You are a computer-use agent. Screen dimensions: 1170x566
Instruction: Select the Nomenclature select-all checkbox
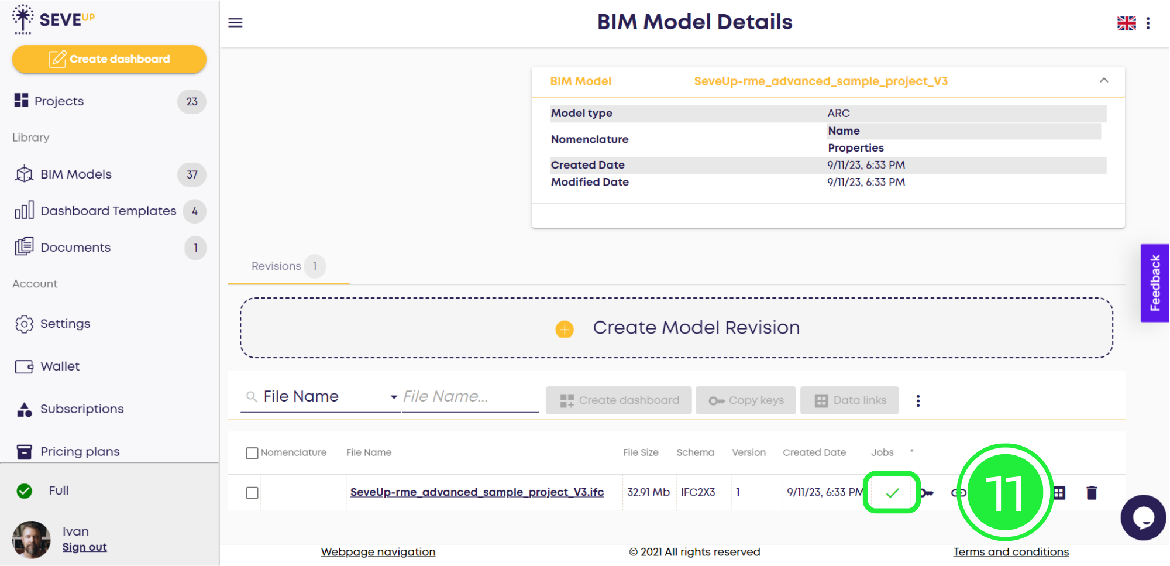(x=252, y=452)
